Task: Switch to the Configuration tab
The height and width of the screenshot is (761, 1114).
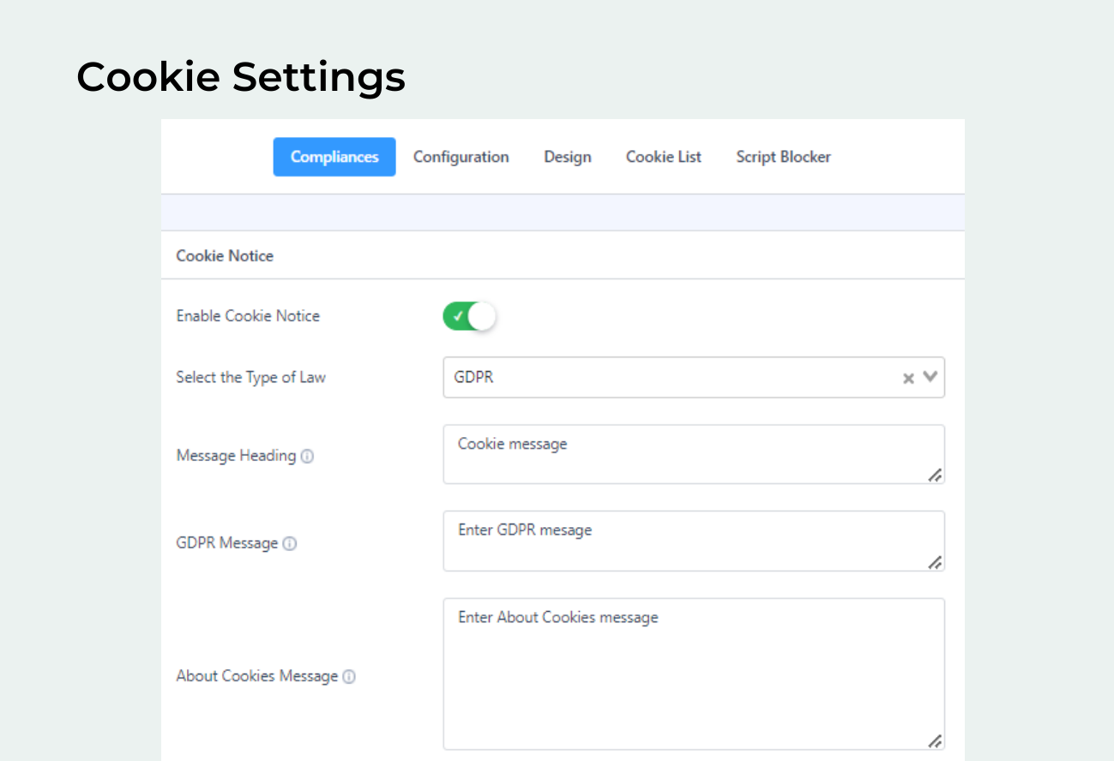Action: coord(461,157)
